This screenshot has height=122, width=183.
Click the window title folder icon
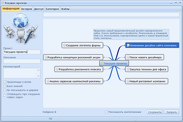(x=3, y=3)
